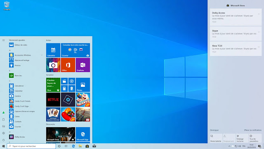The image size is (264, 149).
Task: Click the Cortana circle on the taskbar
Action: point(59,146)
